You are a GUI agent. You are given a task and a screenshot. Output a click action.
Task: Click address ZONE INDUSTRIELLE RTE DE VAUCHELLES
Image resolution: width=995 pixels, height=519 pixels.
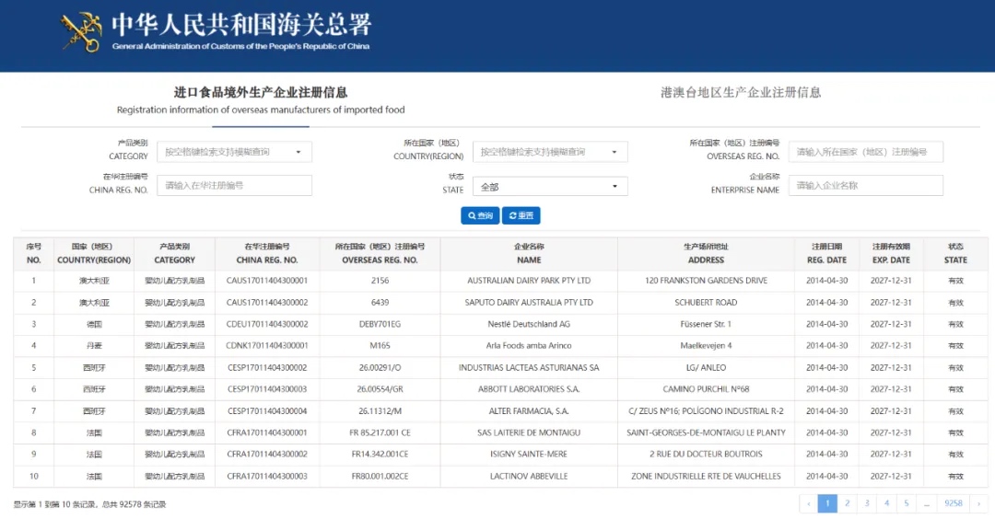[x=706, y=476]
